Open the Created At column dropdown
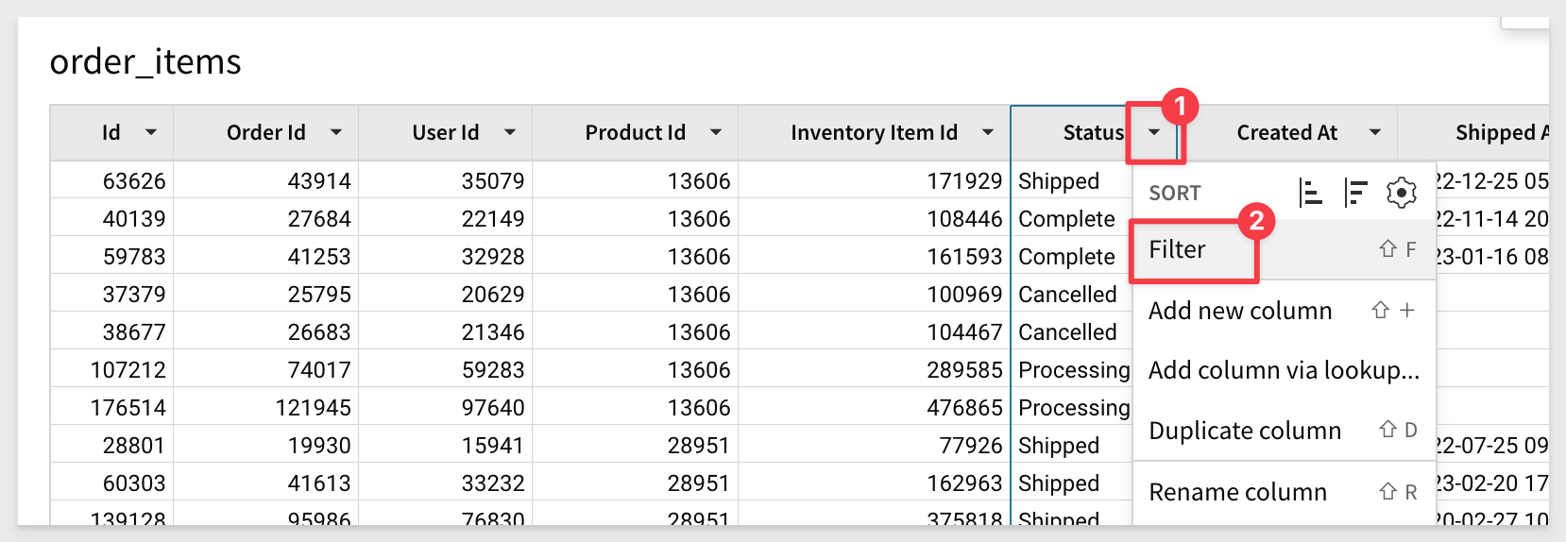Image resolution: width=1566 pixels, height=542 pixels. [x=1375, y=133]
